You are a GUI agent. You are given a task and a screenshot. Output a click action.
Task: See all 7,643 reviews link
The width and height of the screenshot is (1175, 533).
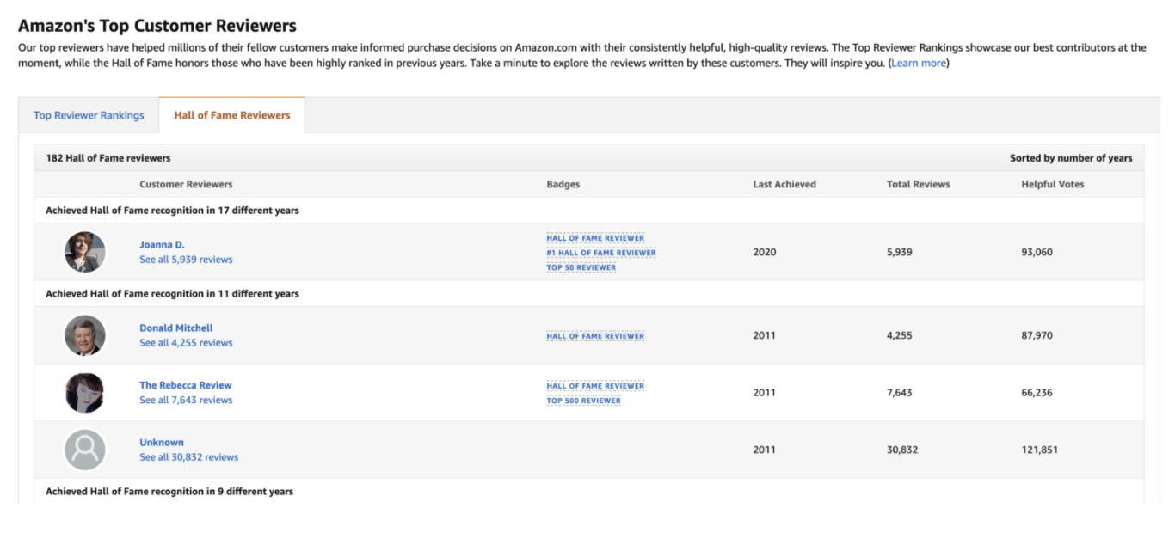186,400
